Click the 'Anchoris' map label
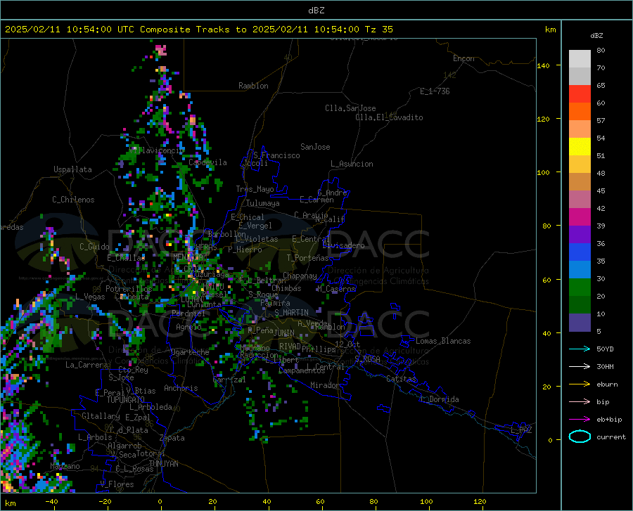The height and width of the screenshot is (511, 633). [181, 388]
